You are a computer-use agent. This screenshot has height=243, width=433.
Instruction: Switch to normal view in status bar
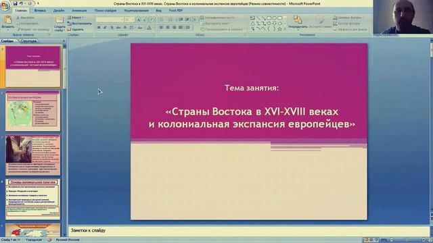pos(366,240)
